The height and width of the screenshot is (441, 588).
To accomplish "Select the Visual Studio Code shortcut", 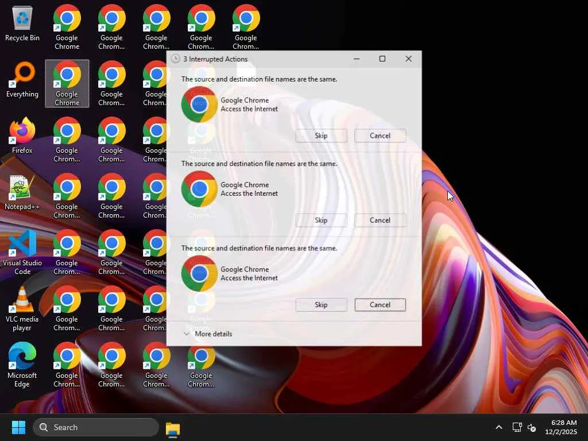I will pos(22,252).
